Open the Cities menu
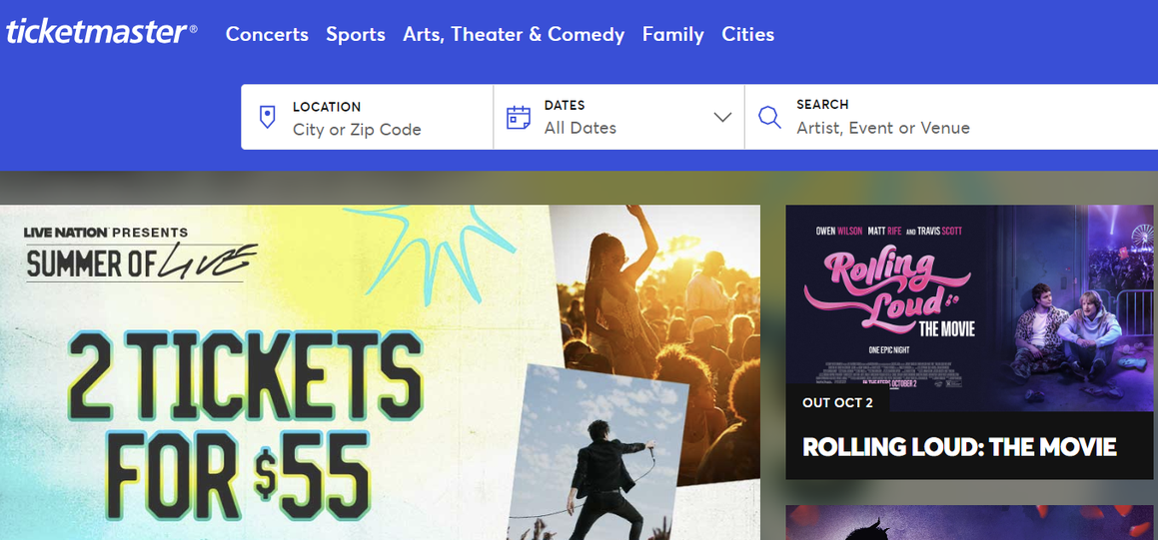Image resolution: width=1158 pixels, height=540 pixels. click(748, 34)
